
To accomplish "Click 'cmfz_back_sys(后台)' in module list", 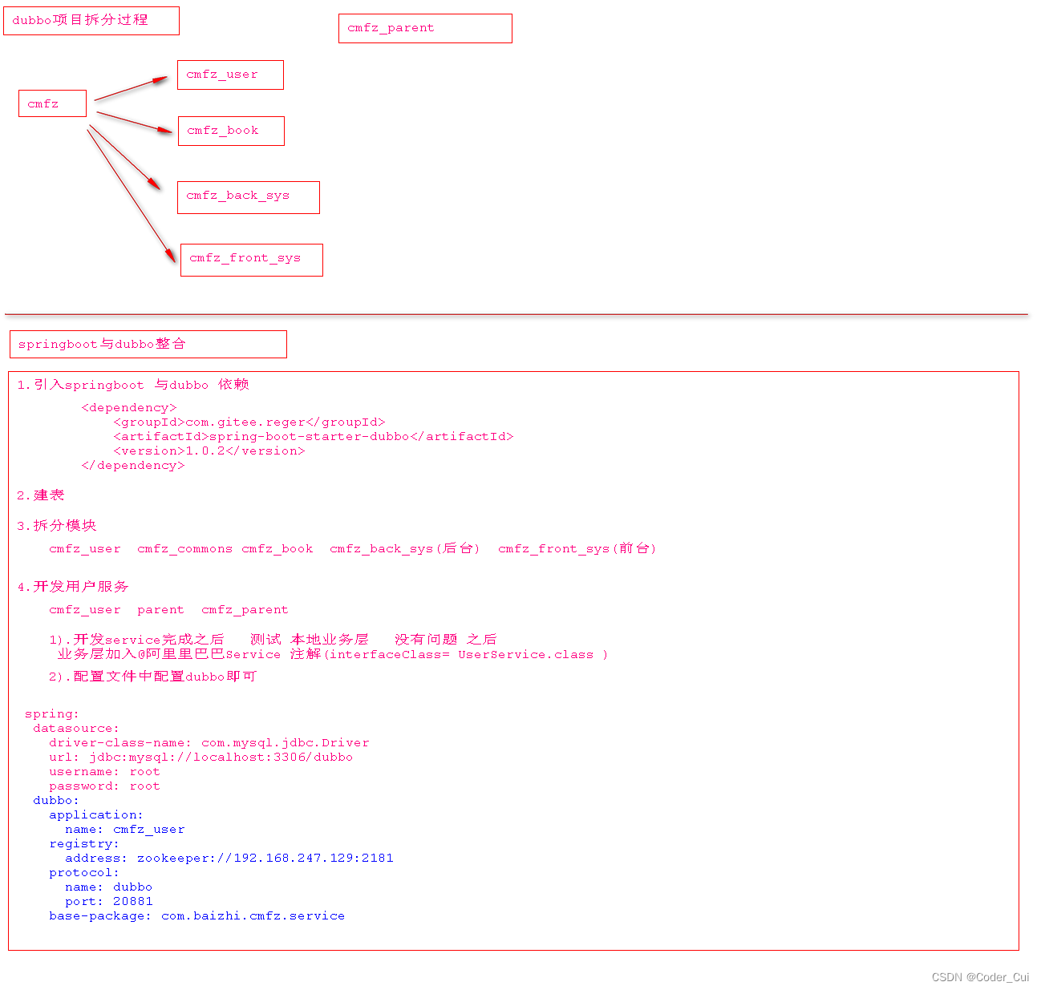I will click(405, 548).
